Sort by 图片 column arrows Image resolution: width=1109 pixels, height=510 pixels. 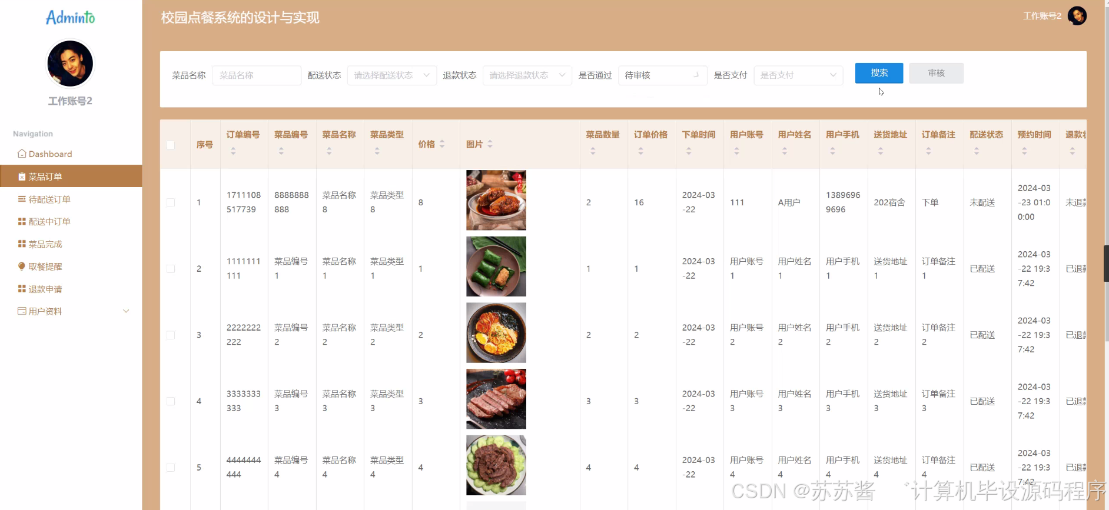[490, 144]
